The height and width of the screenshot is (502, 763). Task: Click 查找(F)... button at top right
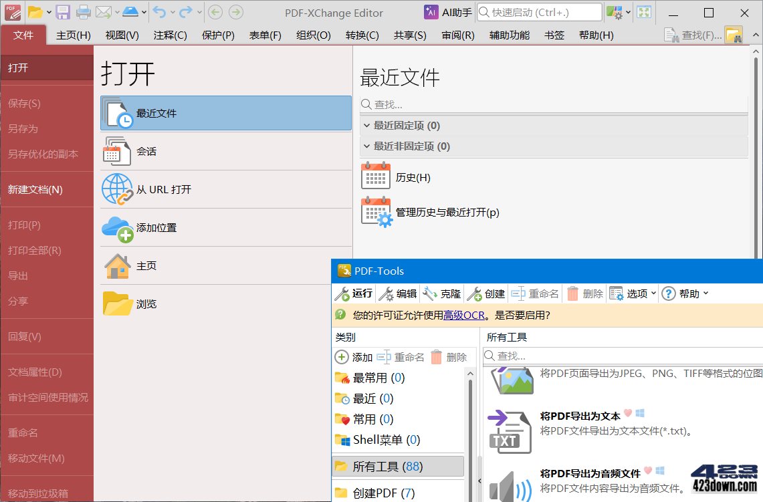point(693,35)
